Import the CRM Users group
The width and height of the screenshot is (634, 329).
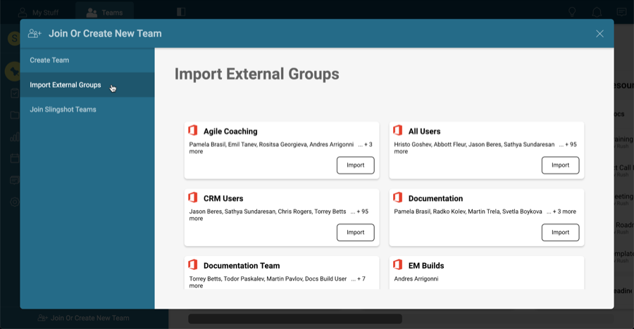[355, 232]
